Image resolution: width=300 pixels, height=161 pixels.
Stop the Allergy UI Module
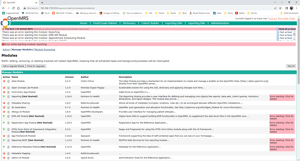coord(4,112)
